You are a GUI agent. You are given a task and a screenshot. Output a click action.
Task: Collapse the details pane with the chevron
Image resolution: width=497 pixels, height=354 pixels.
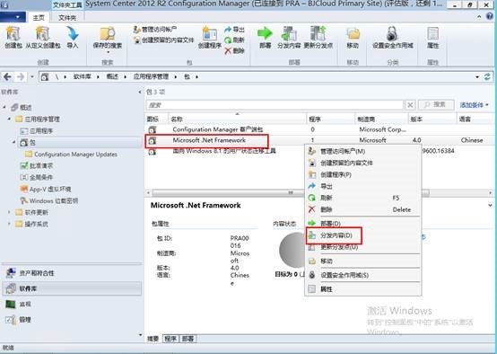(490, 206)
